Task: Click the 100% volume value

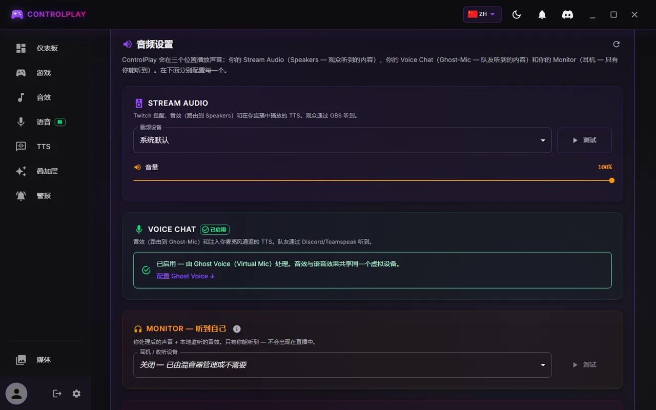Action: click(x=605, y=167)
